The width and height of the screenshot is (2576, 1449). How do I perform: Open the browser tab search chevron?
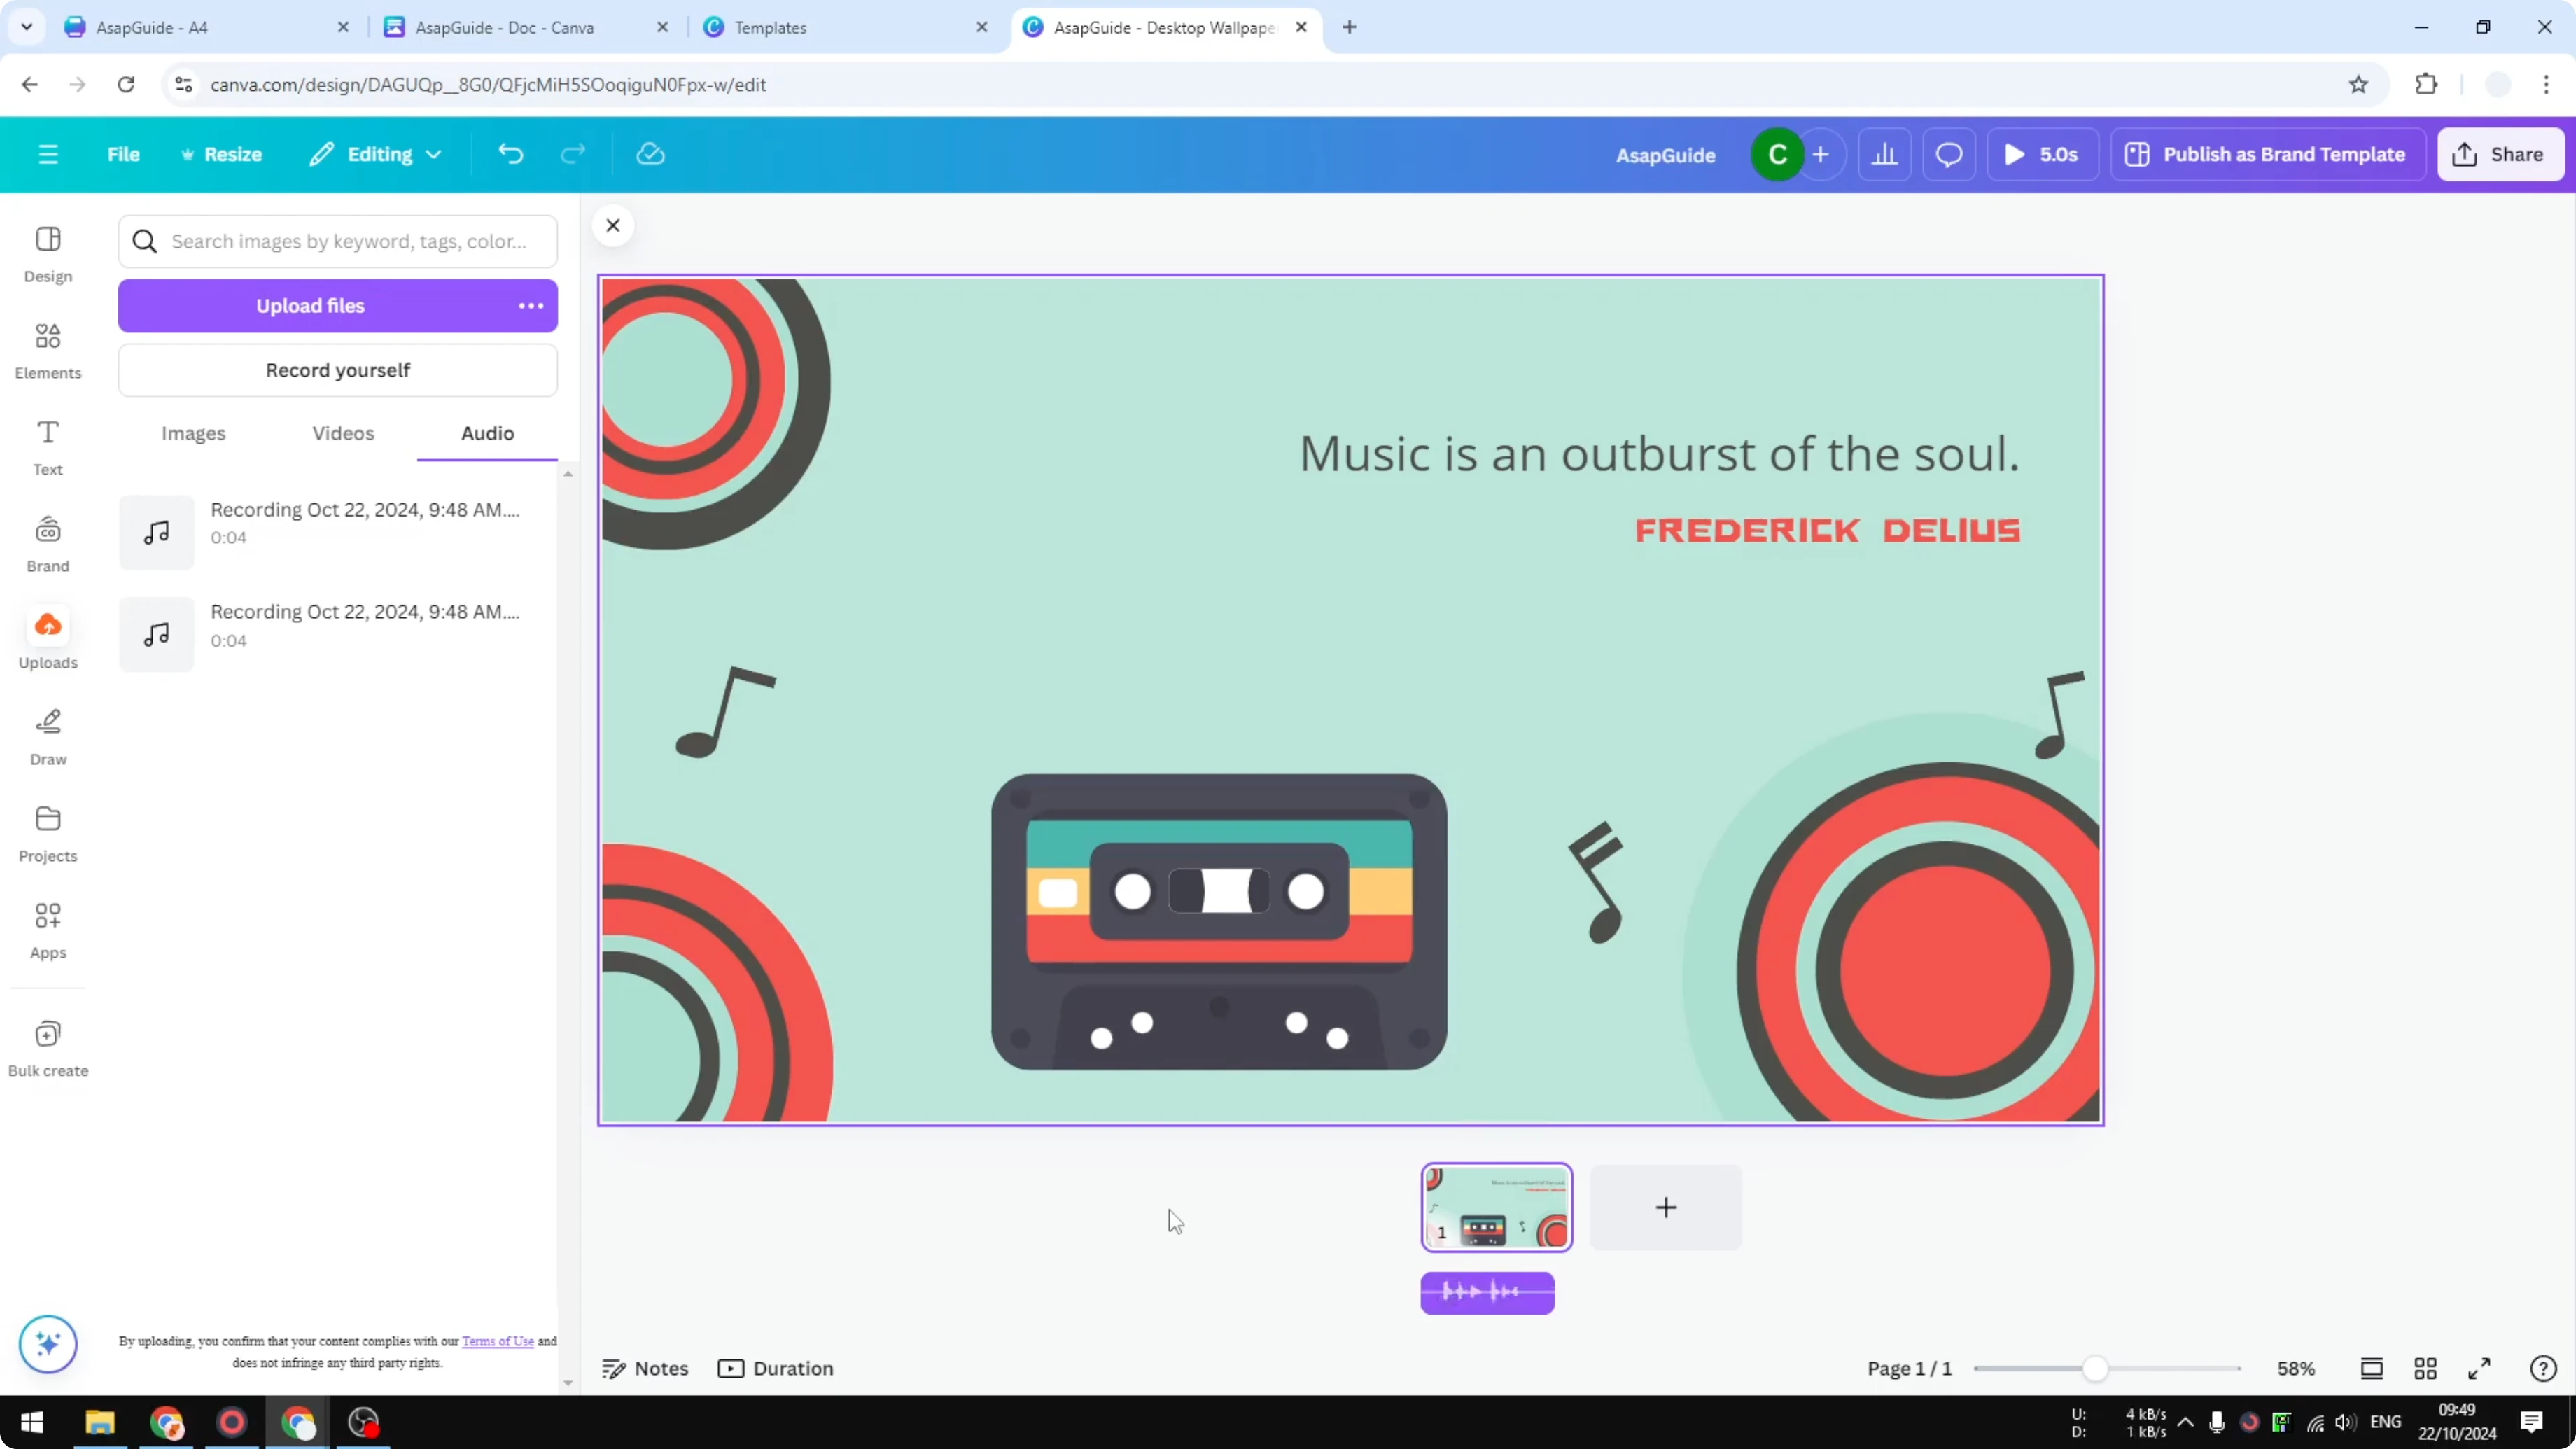click(x=26, y=27)
